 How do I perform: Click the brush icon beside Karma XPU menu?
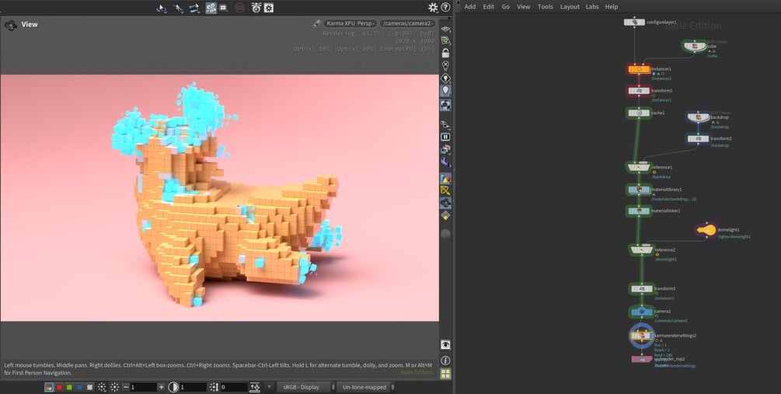tap(316, 23)
